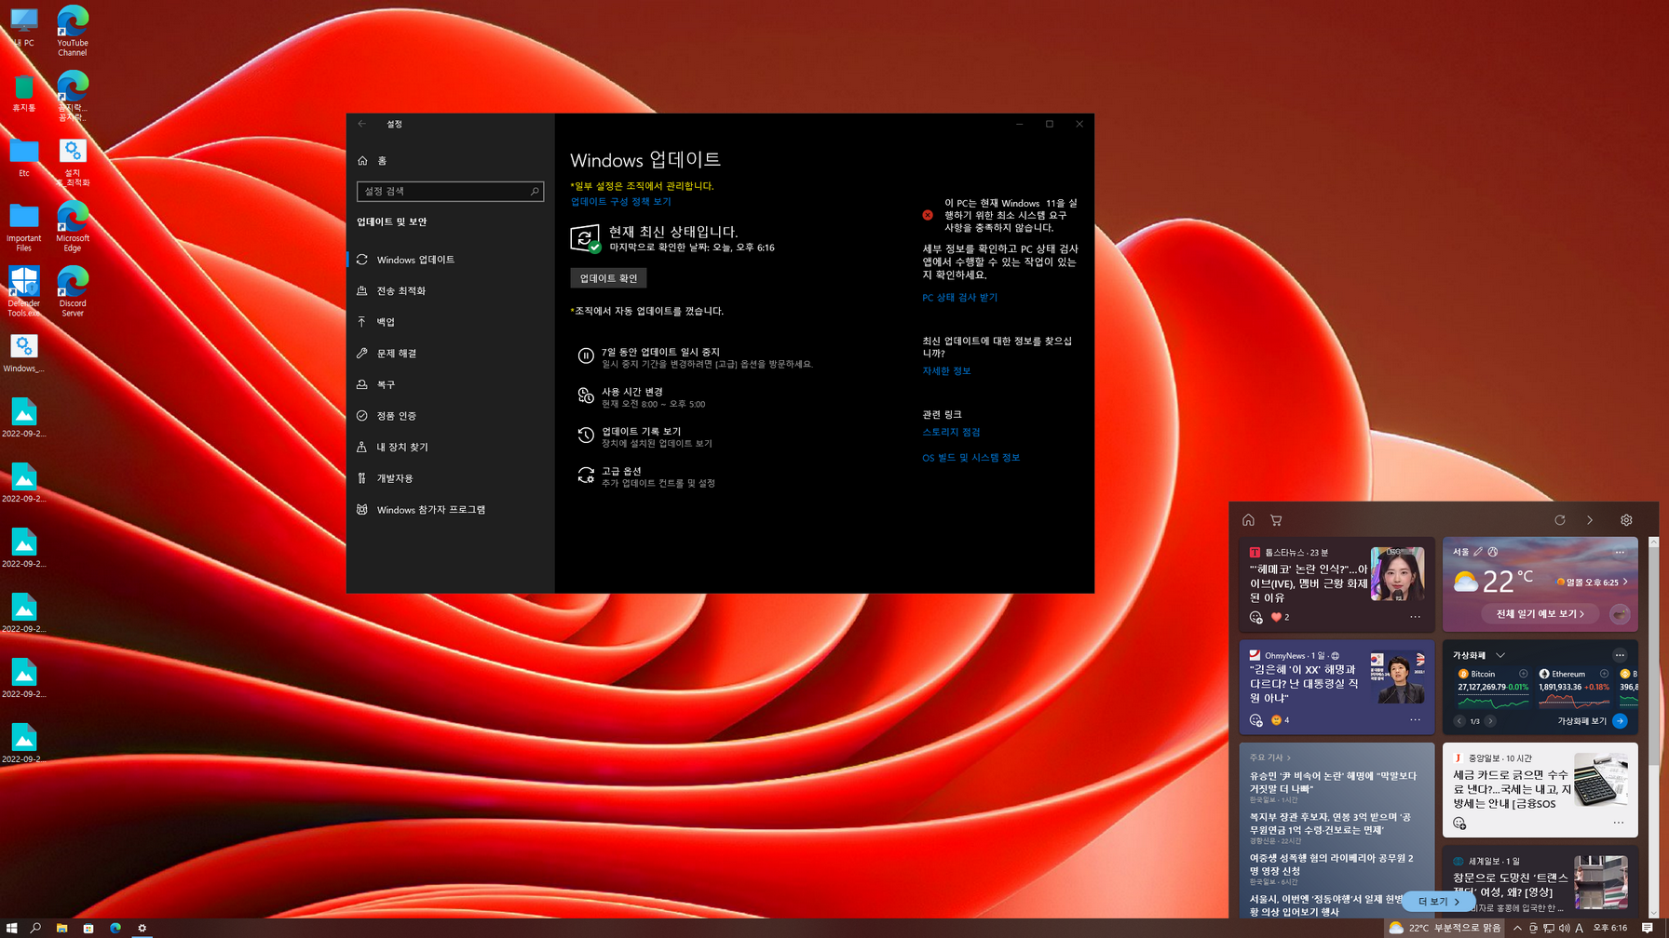Click 전체 일기 예보 보기 button
The image size is (1669, 938).
click(1540, 614)
